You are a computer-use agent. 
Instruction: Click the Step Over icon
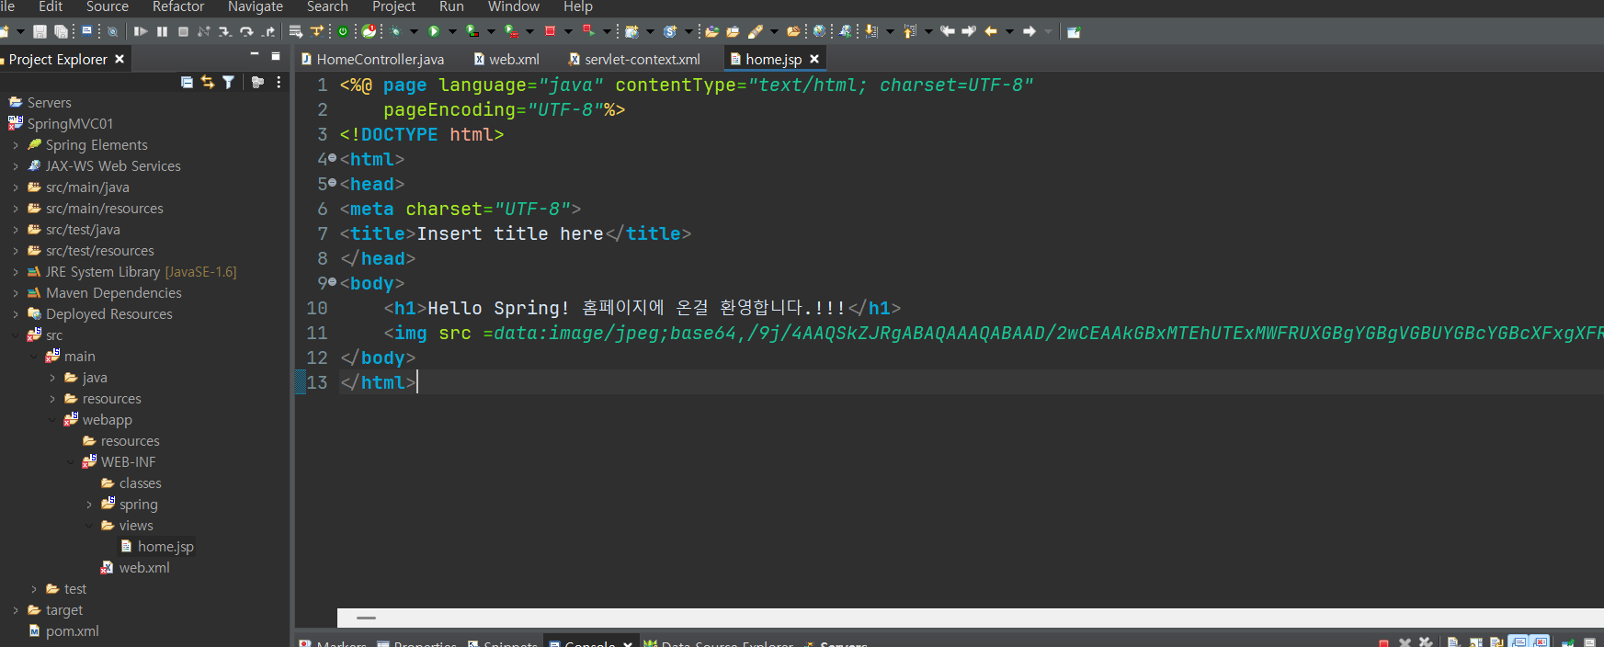246,31
